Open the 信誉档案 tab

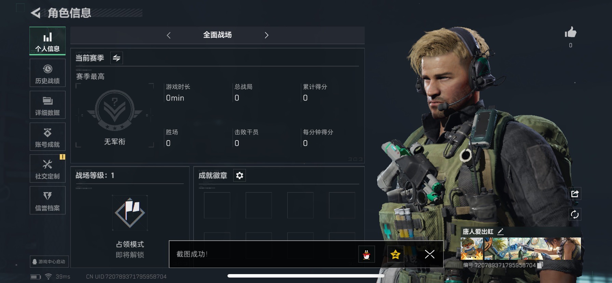click(47, 201)
